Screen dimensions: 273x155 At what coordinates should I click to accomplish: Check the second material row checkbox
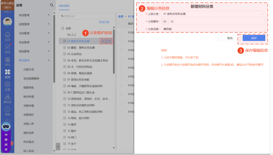click(122, 41)
